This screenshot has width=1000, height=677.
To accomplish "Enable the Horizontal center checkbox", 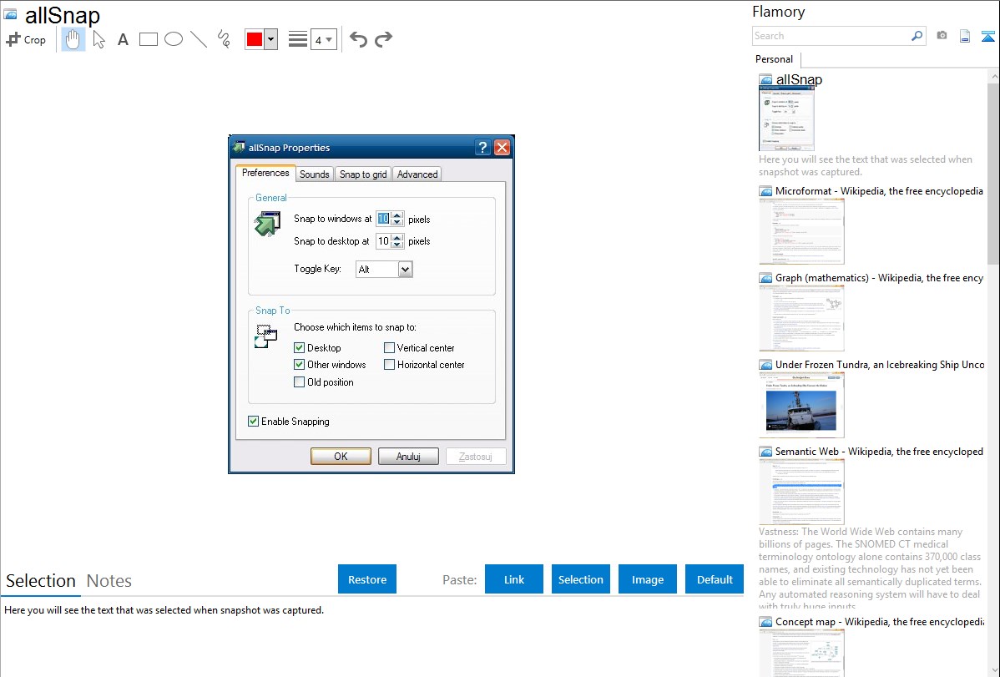I will tap(389, 364).
